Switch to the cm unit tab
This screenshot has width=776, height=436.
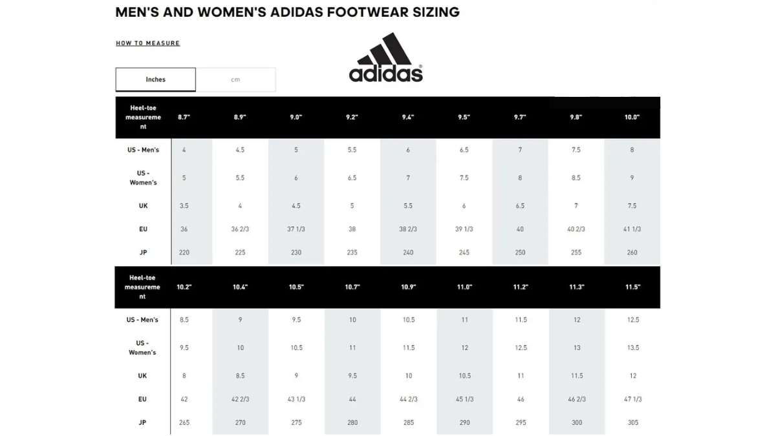click(236, 79)
